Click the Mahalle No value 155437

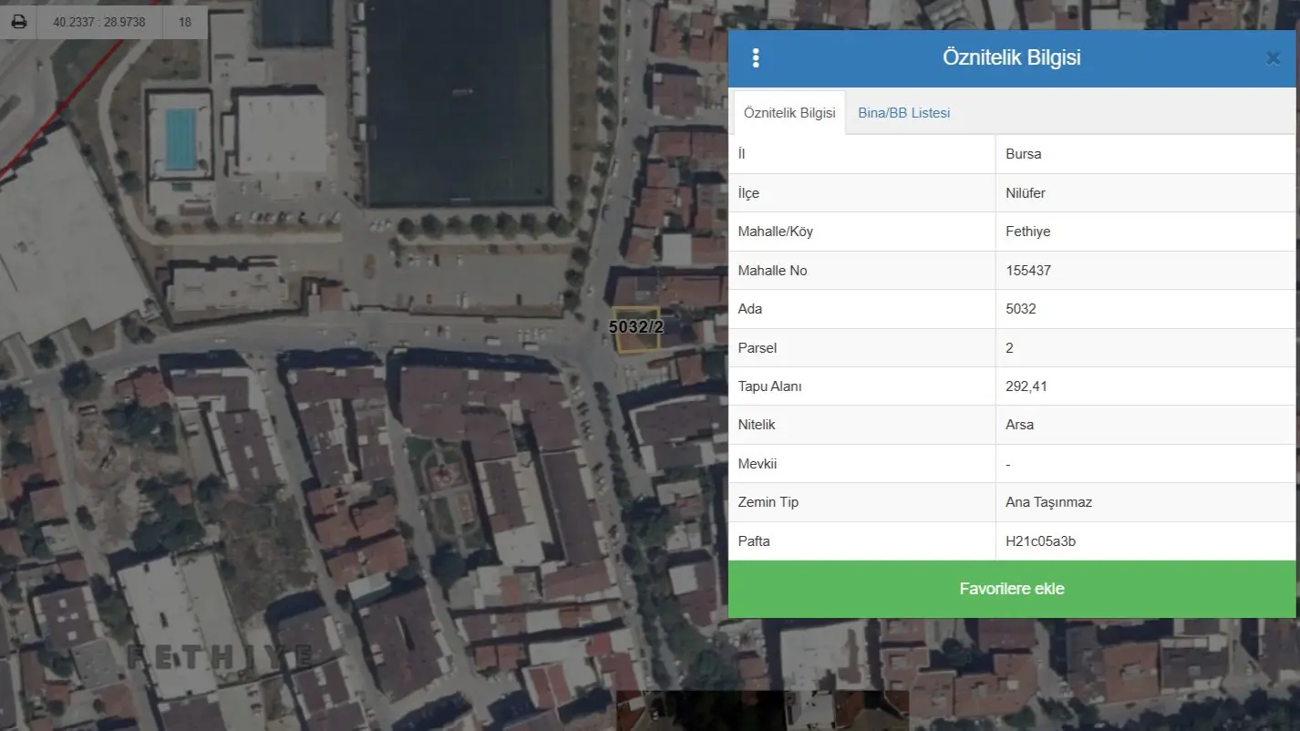pyautogui.click(x=1028, y=271)
